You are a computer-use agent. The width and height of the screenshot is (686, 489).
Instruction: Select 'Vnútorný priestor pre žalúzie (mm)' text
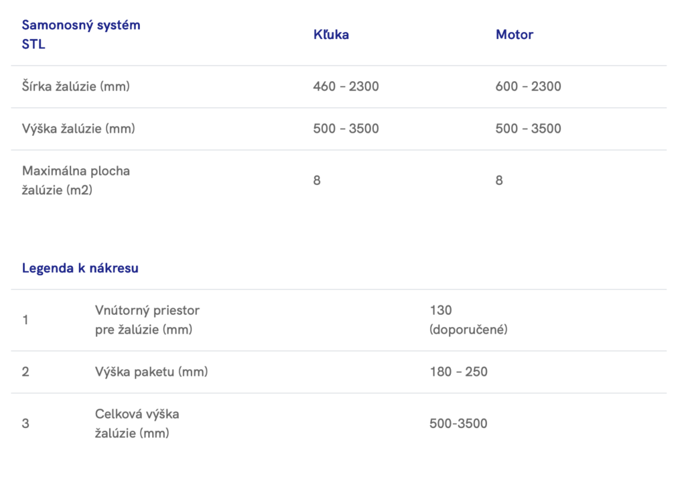coord(147,320)
